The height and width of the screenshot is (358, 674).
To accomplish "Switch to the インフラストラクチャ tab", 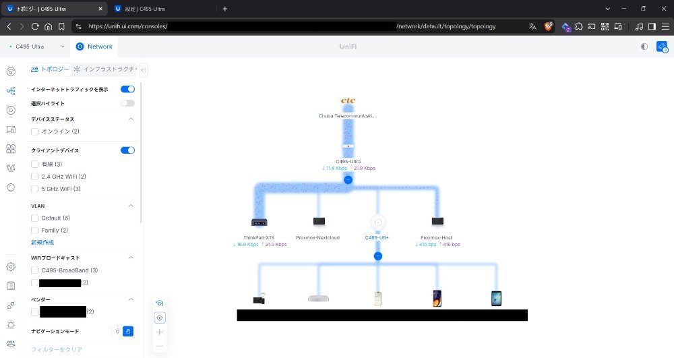I will click(104, 69).
